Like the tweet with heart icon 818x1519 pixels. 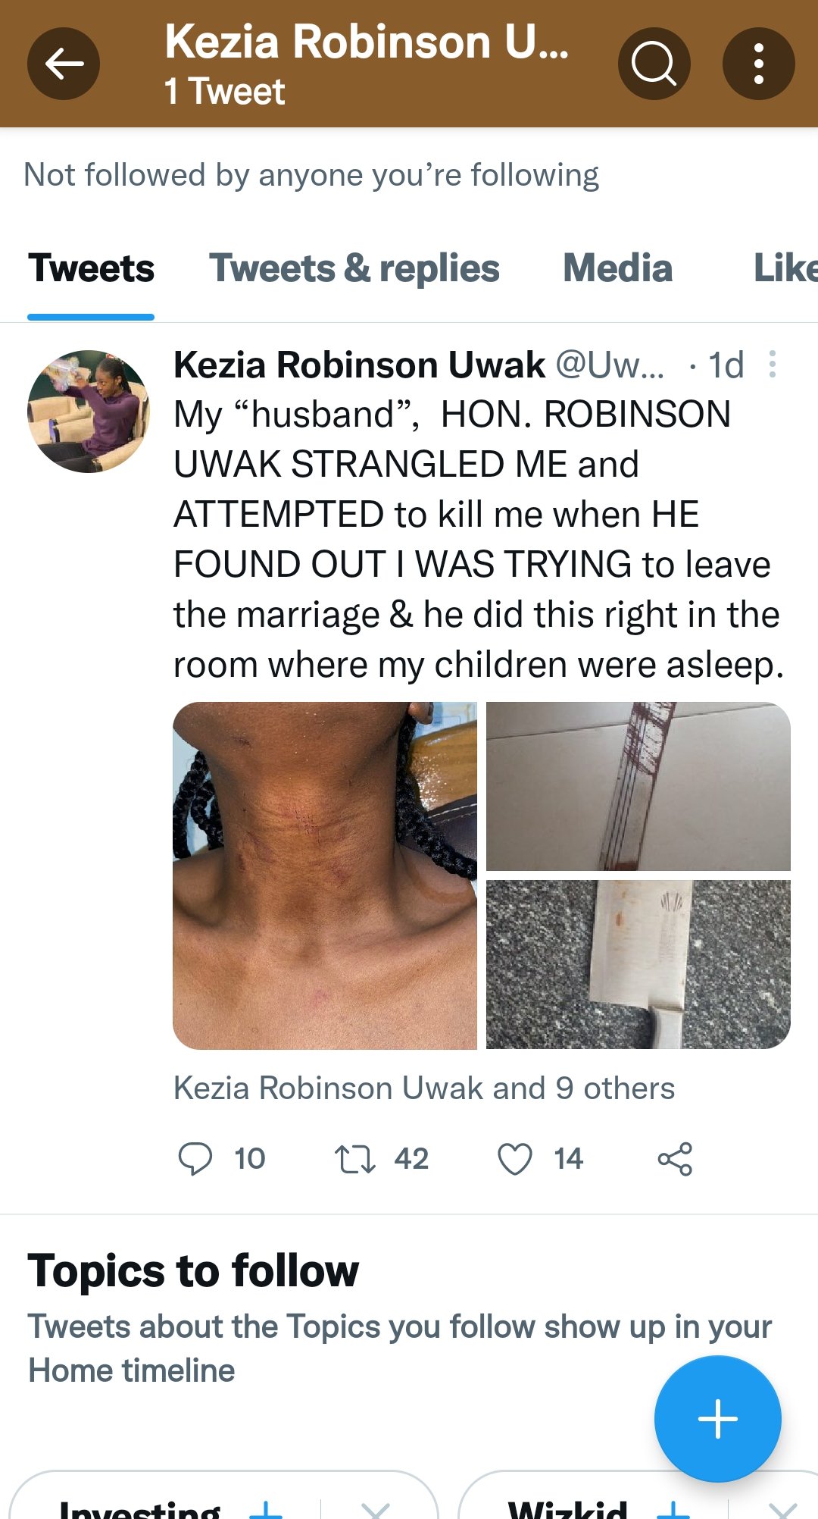515,1159
